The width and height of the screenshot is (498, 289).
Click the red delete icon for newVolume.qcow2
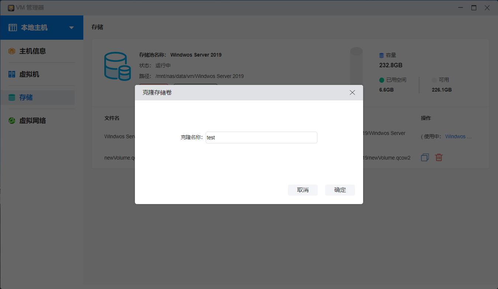coord(439,157)
